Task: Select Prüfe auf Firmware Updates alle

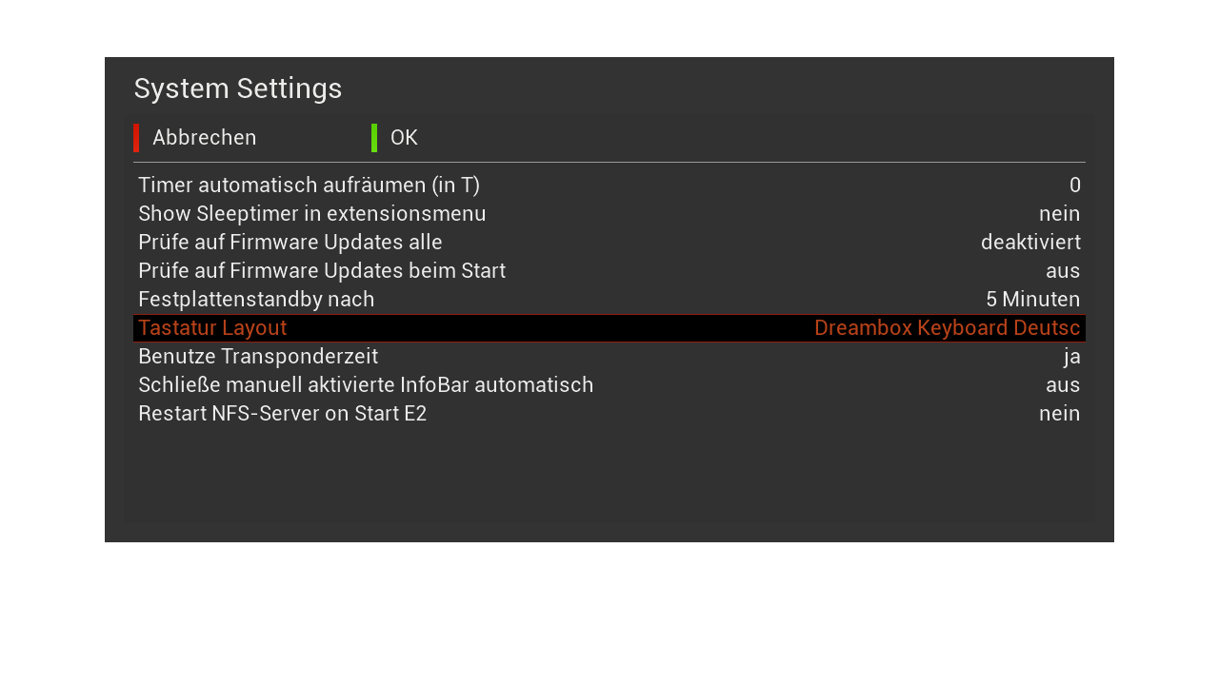Action: pyautogui.click(x=290, y=243)
